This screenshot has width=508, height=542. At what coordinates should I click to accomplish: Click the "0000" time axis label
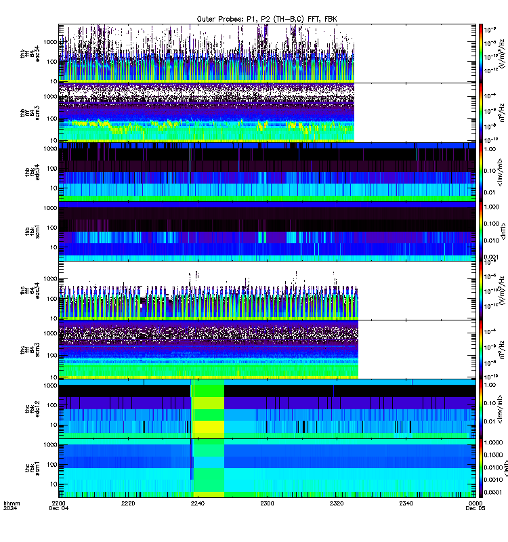click(475, 503)
